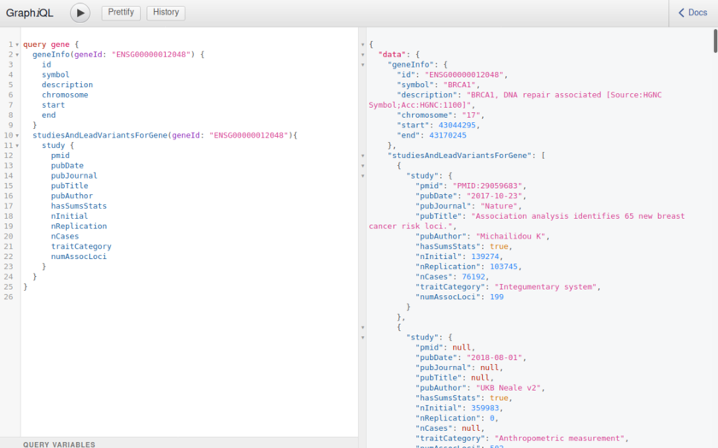Viewport: 718px width, 448px height.
Task: Click nInitial value 139274
Action: tap(485, 256)
